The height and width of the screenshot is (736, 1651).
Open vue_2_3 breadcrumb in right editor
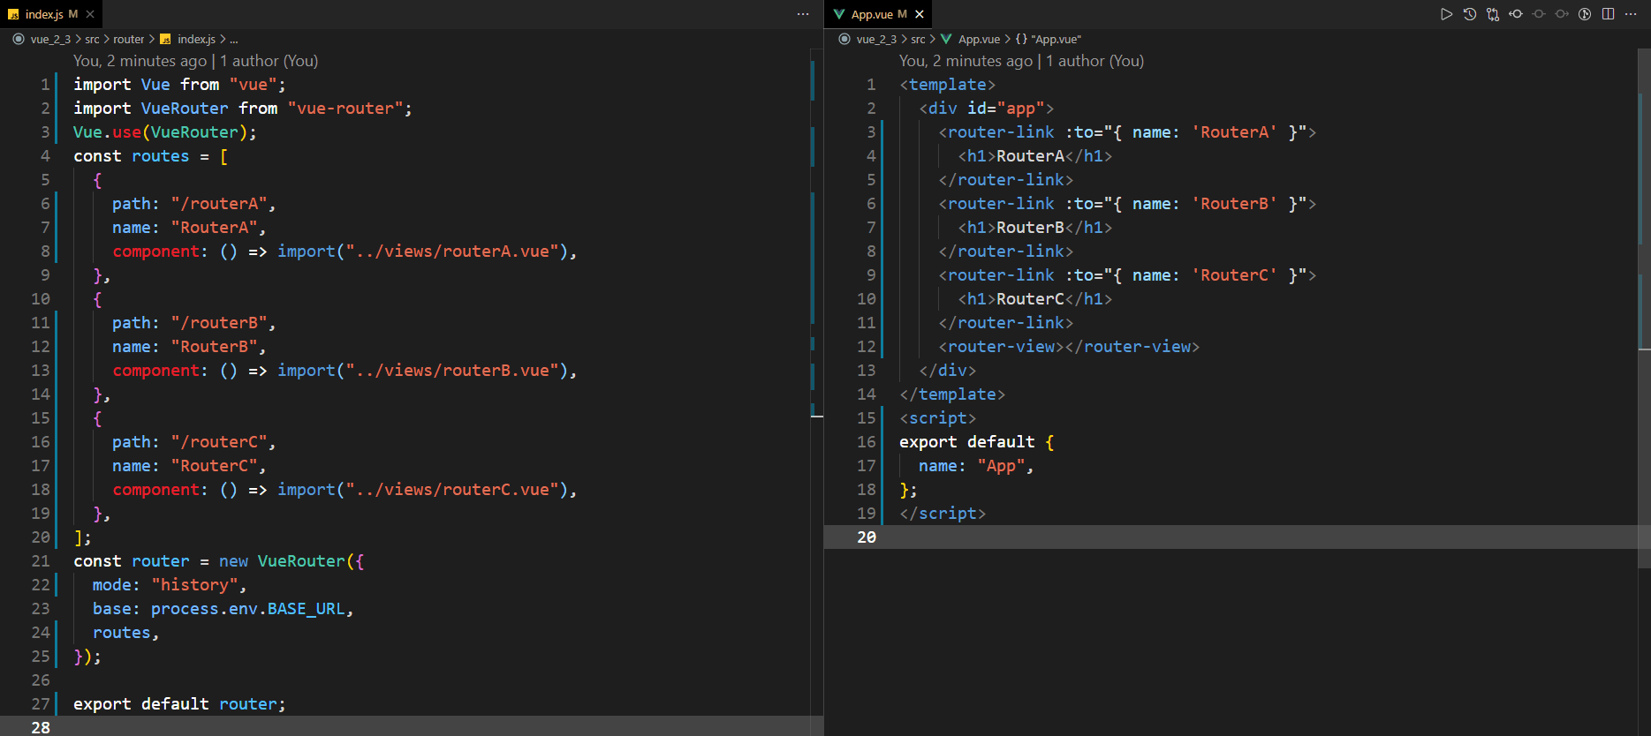[x=875, y=39]
